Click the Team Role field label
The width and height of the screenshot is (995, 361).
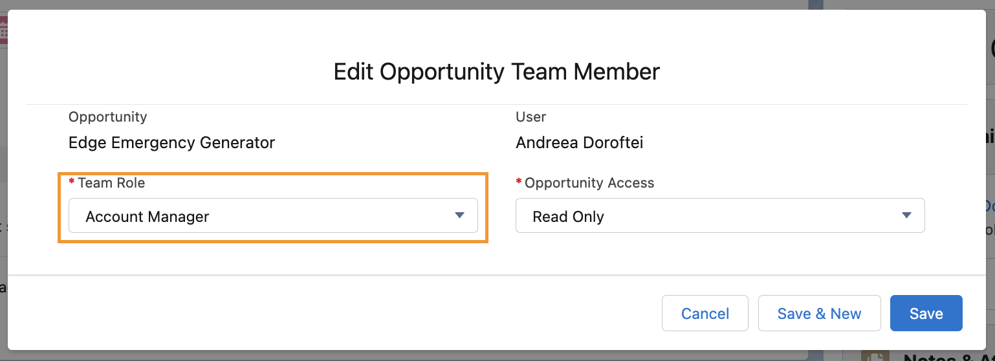[111, 183]
